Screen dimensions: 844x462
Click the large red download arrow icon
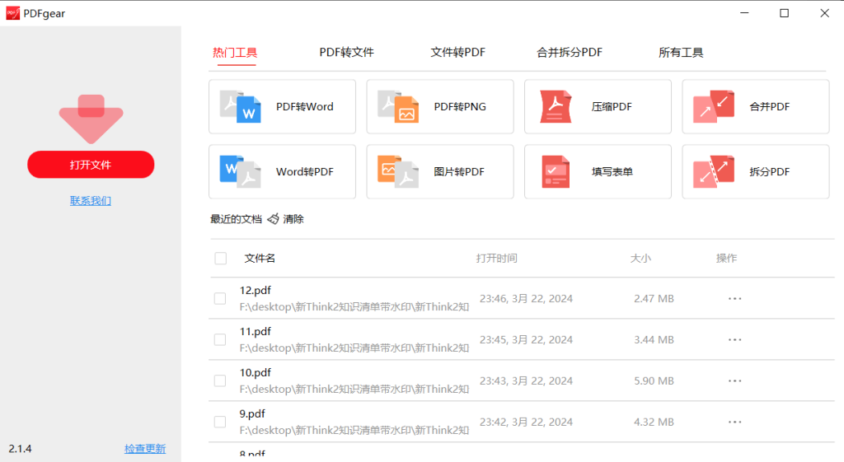point(91,119)
